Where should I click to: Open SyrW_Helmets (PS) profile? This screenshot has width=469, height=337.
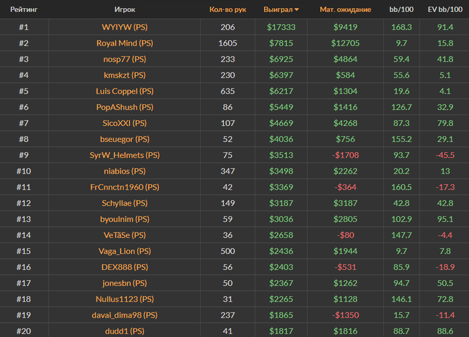tap(125, 155)
